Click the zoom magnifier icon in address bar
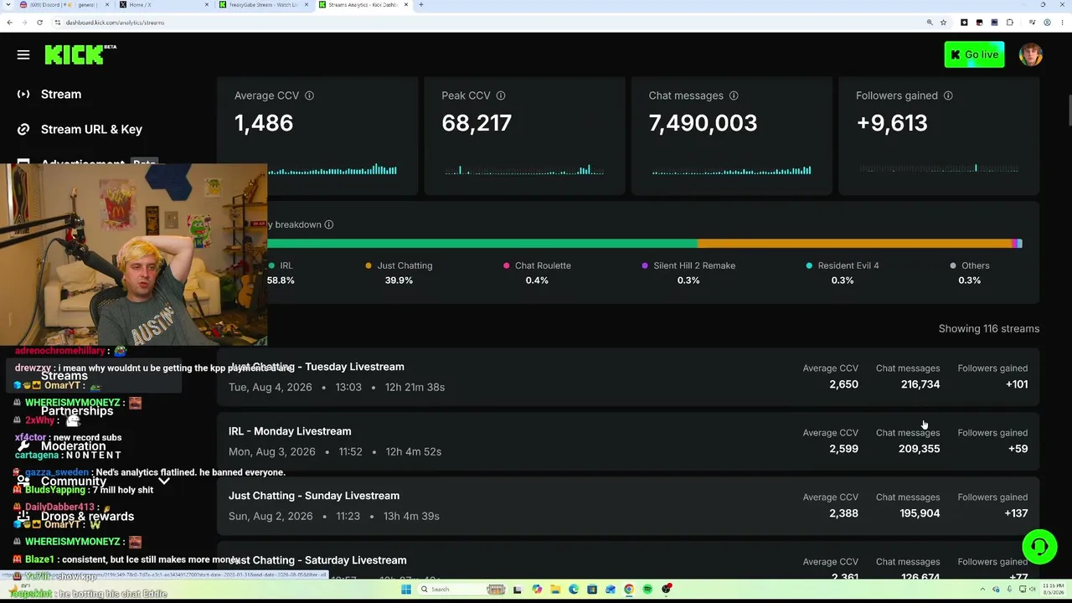The height and width of the screenshot is (603, 1072). [x=930, y=23]
